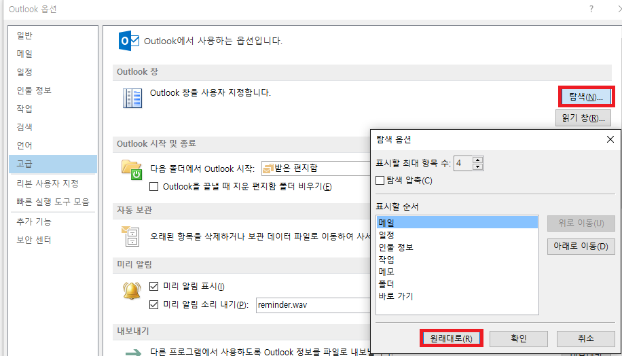The width and height of the screenshot is (622, 356).
Task: Click the 받은 편지함 start folder field
Action: [316, 168]
